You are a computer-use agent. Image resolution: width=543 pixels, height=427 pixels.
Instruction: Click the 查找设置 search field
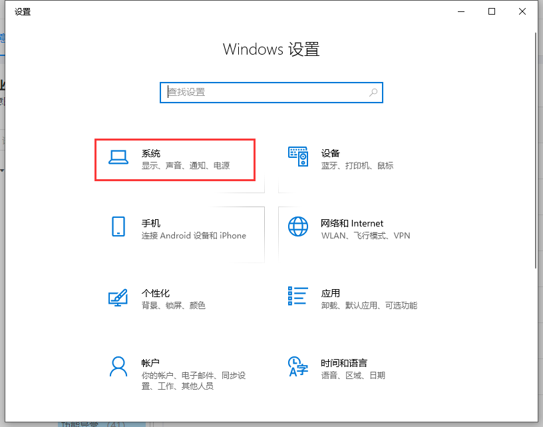click(271, 93)
